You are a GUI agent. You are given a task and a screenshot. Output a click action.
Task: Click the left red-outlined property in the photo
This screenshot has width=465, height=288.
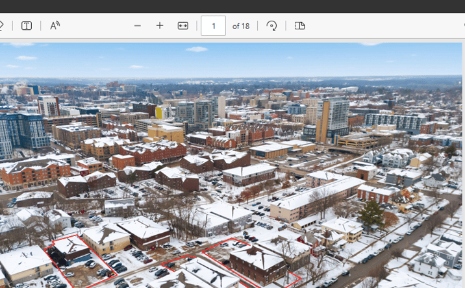tap(79, 261)
